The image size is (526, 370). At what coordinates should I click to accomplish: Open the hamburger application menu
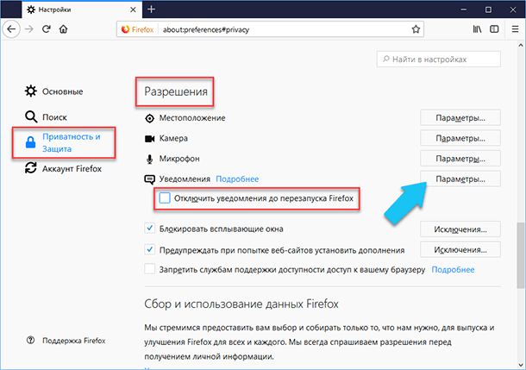point(516,29)
